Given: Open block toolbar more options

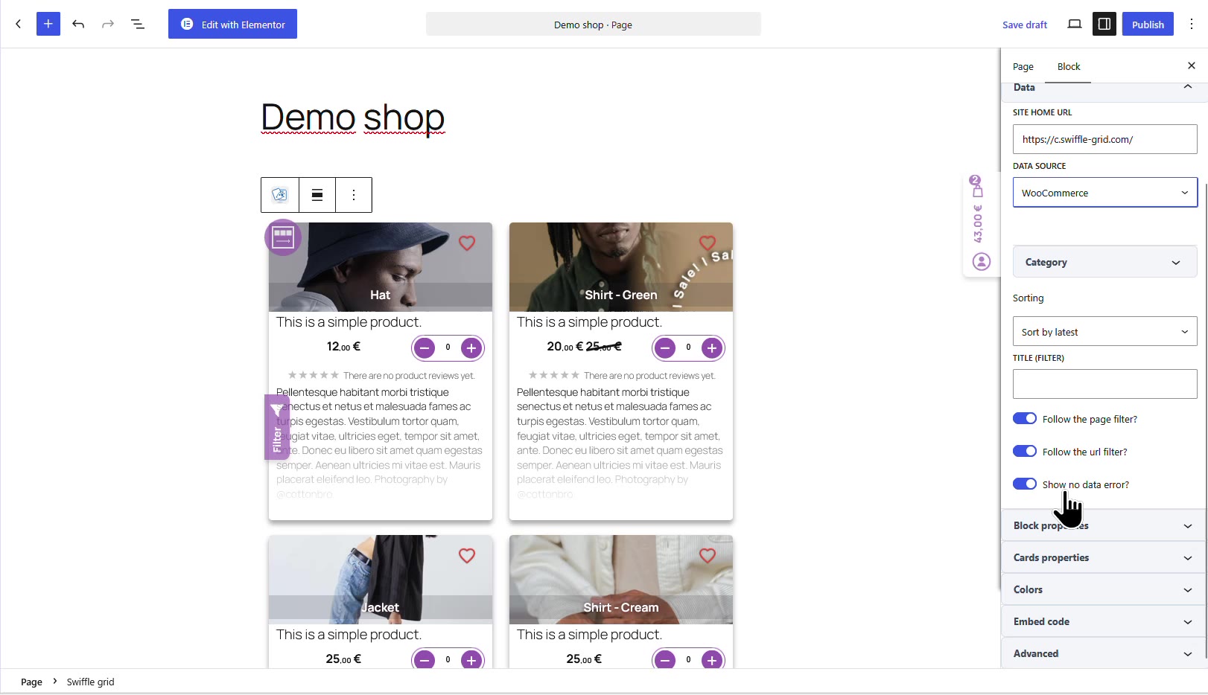Looking at the screenshot, I should (354, 195).
